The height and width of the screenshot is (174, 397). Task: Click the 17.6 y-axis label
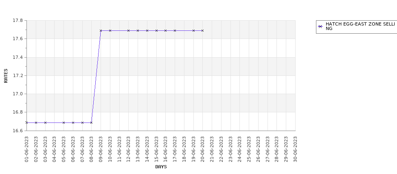[x=18, y=39]
